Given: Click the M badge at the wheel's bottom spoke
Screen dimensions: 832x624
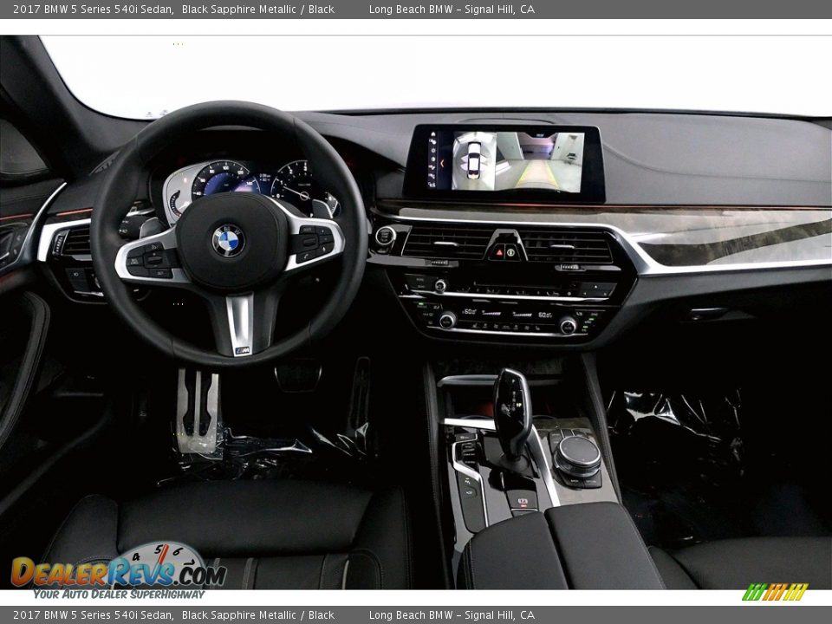Looking at the screenshot, I should [x=242, y=349].
